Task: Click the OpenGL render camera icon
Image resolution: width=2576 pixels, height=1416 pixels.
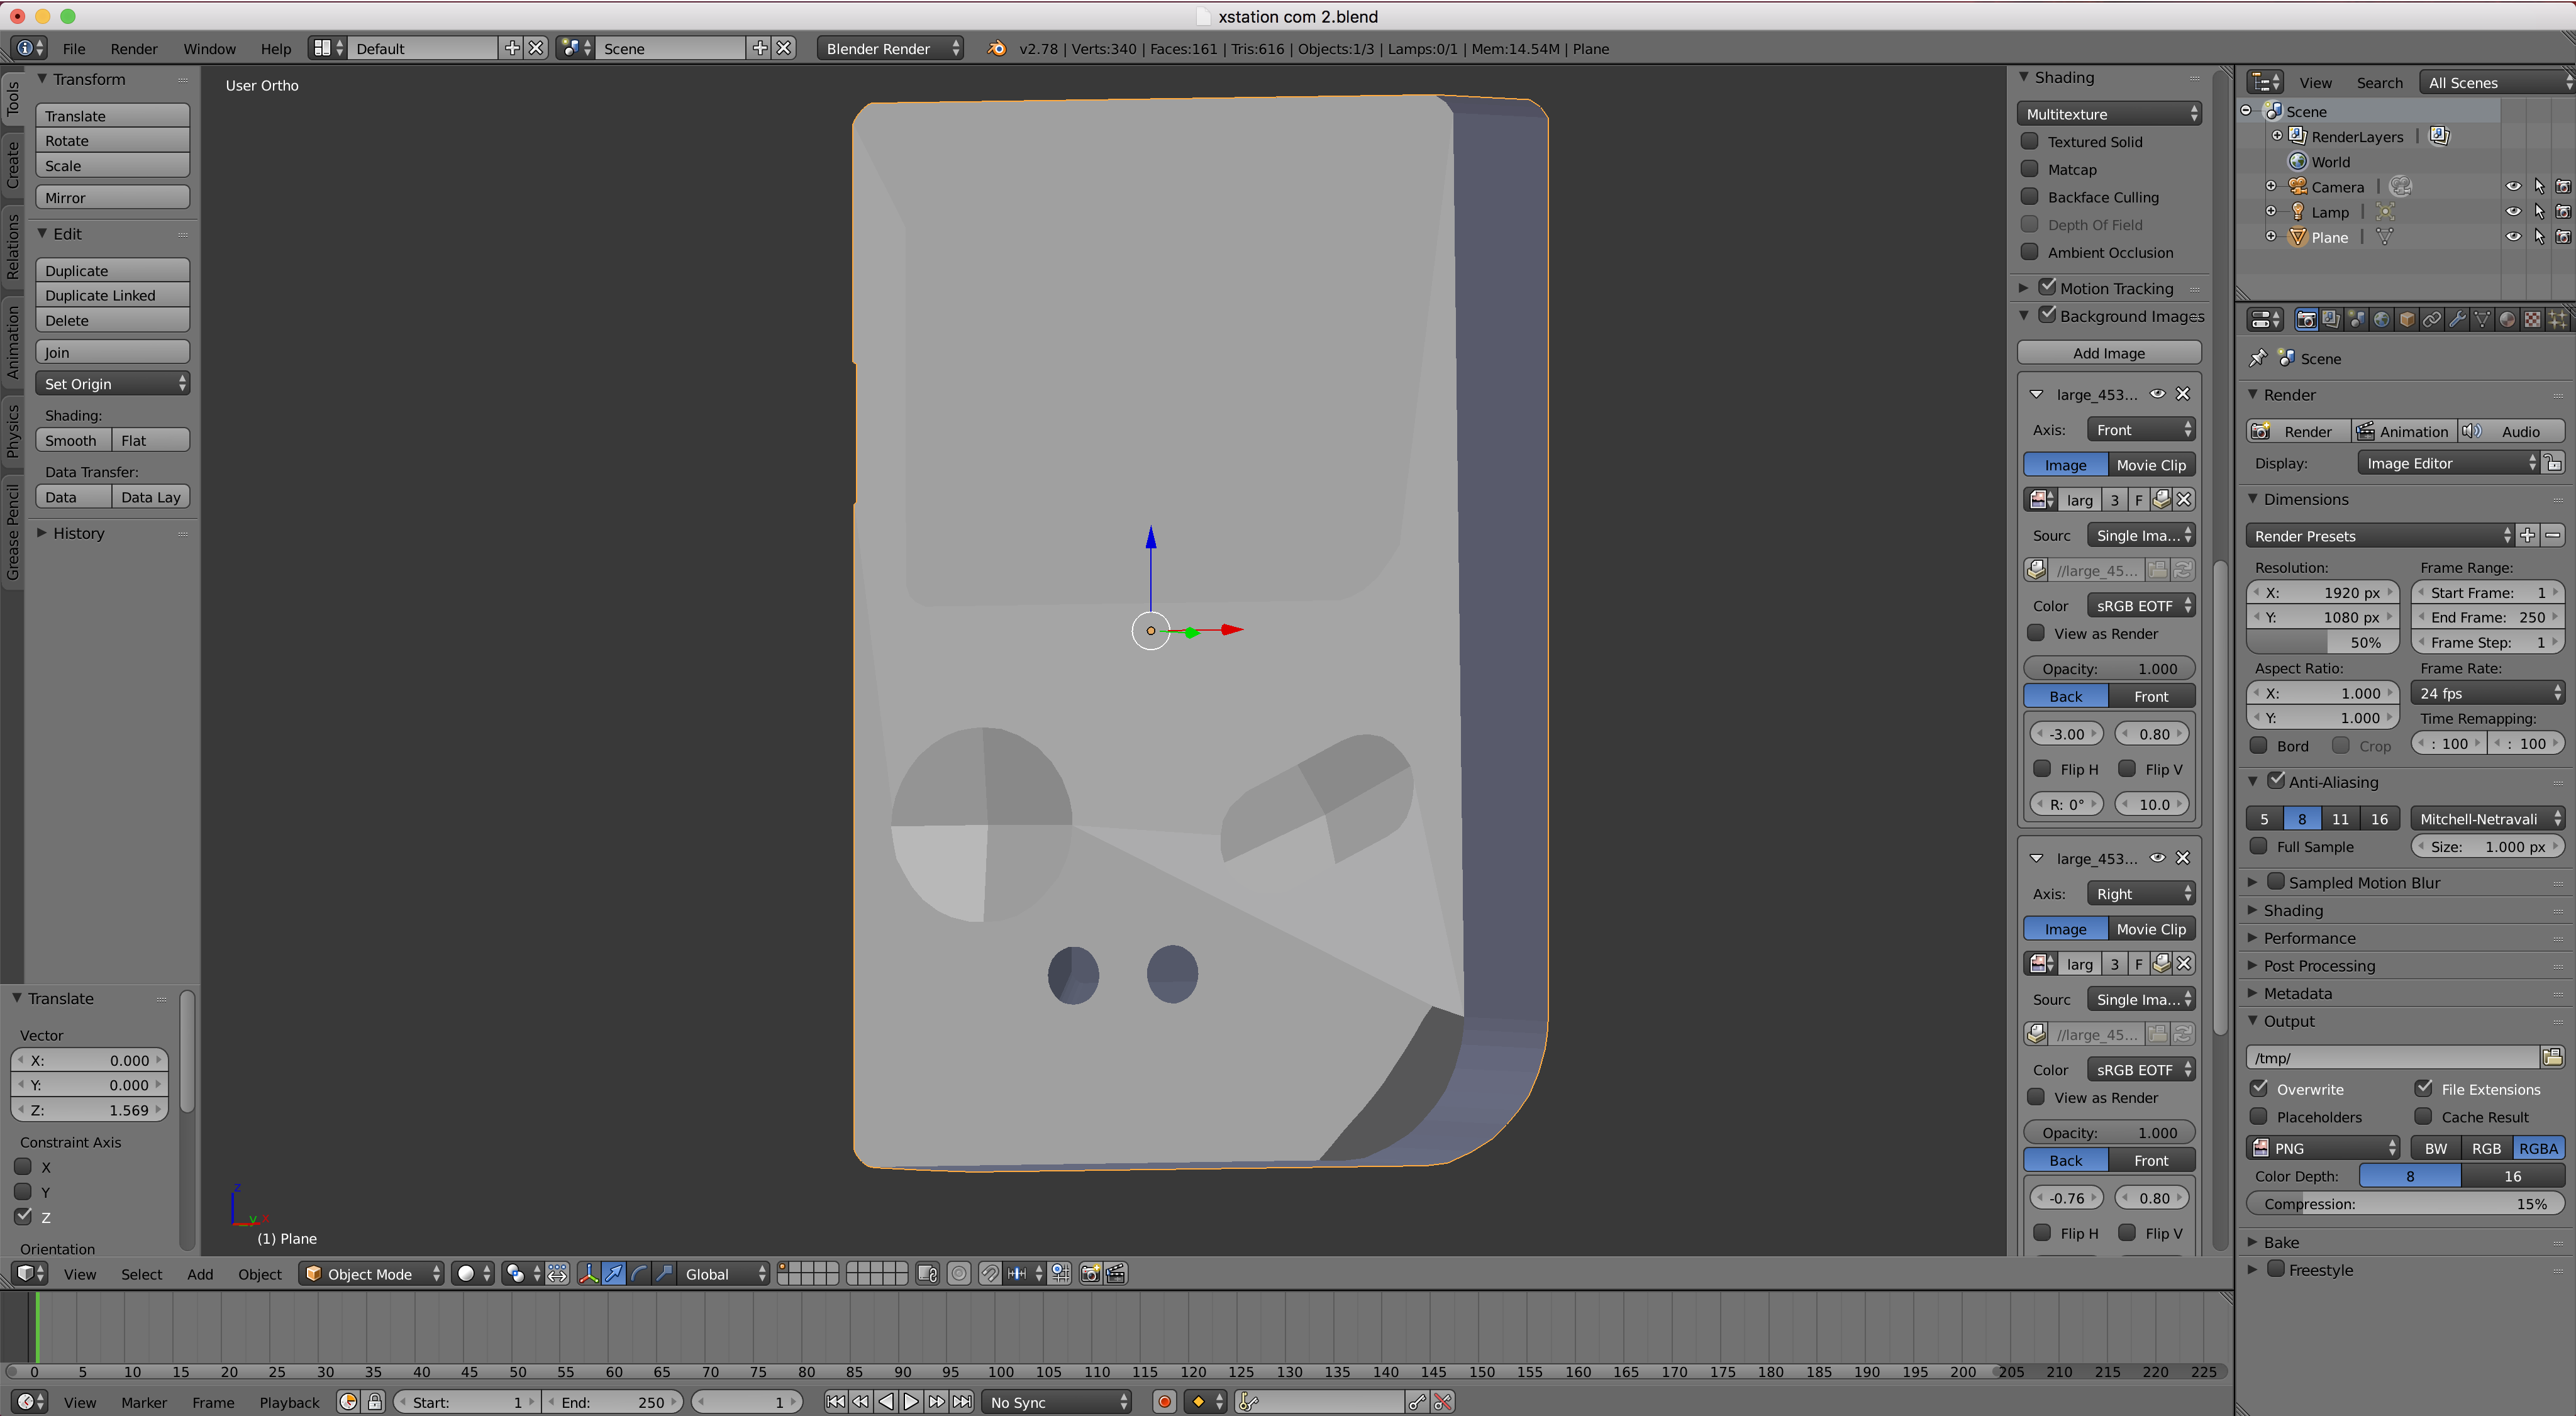Action: click(1090, 1274)
